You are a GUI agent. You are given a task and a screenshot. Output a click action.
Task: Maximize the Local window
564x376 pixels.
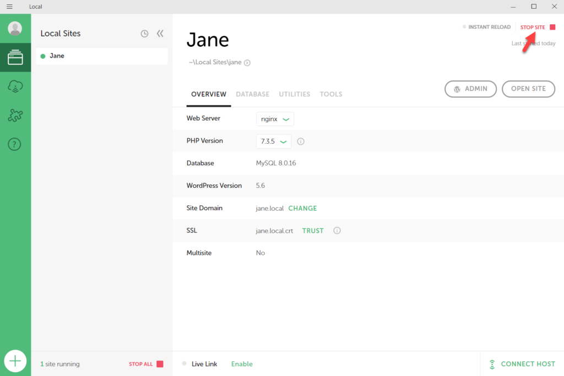534,7
